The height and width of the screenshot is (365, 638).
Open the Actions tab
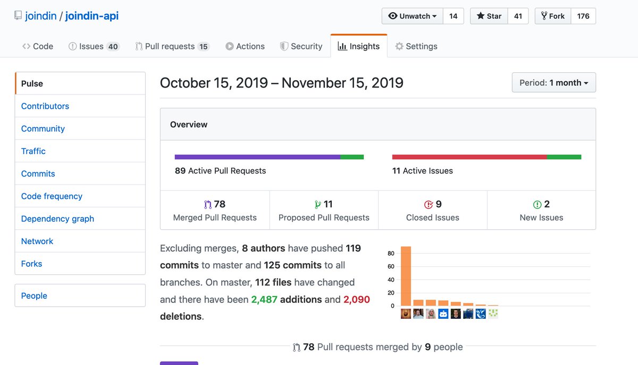coord(245,46)
